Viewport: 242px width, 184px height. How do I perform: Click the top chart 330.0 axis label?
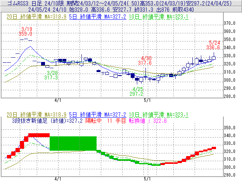[230, 56]
